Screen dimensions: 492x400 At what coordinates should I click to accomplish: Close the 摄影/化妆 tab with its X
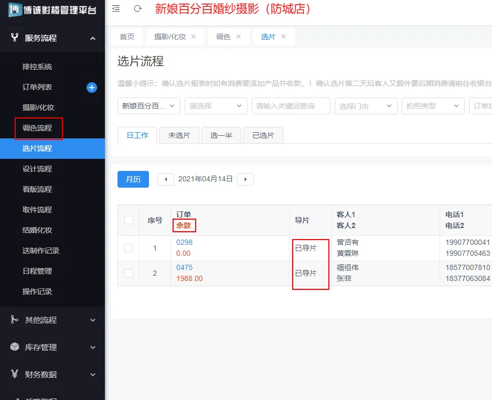click(194, 37)
